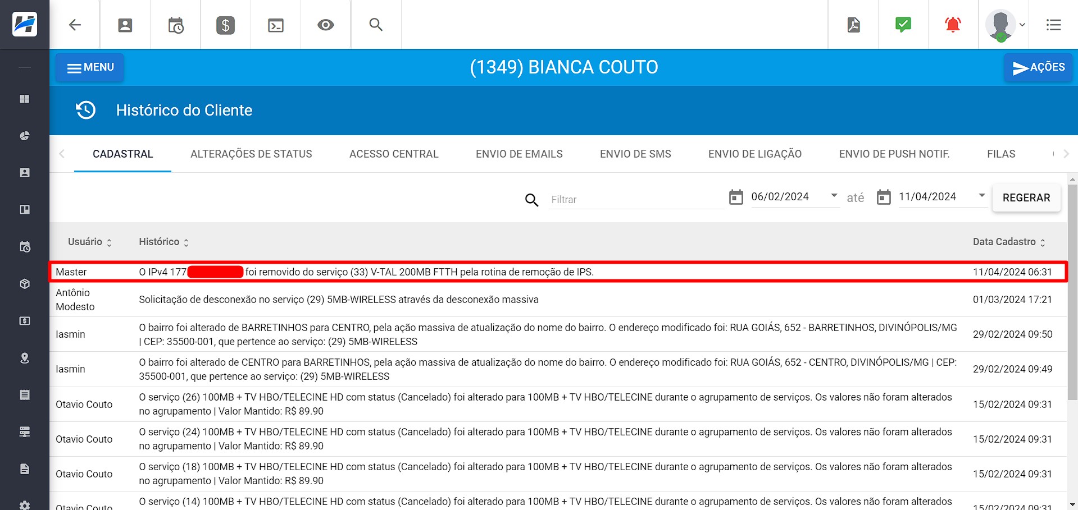1078x510 pixels.
Task: Open the sidebar settings gear icon
Action: click(25, 505)
